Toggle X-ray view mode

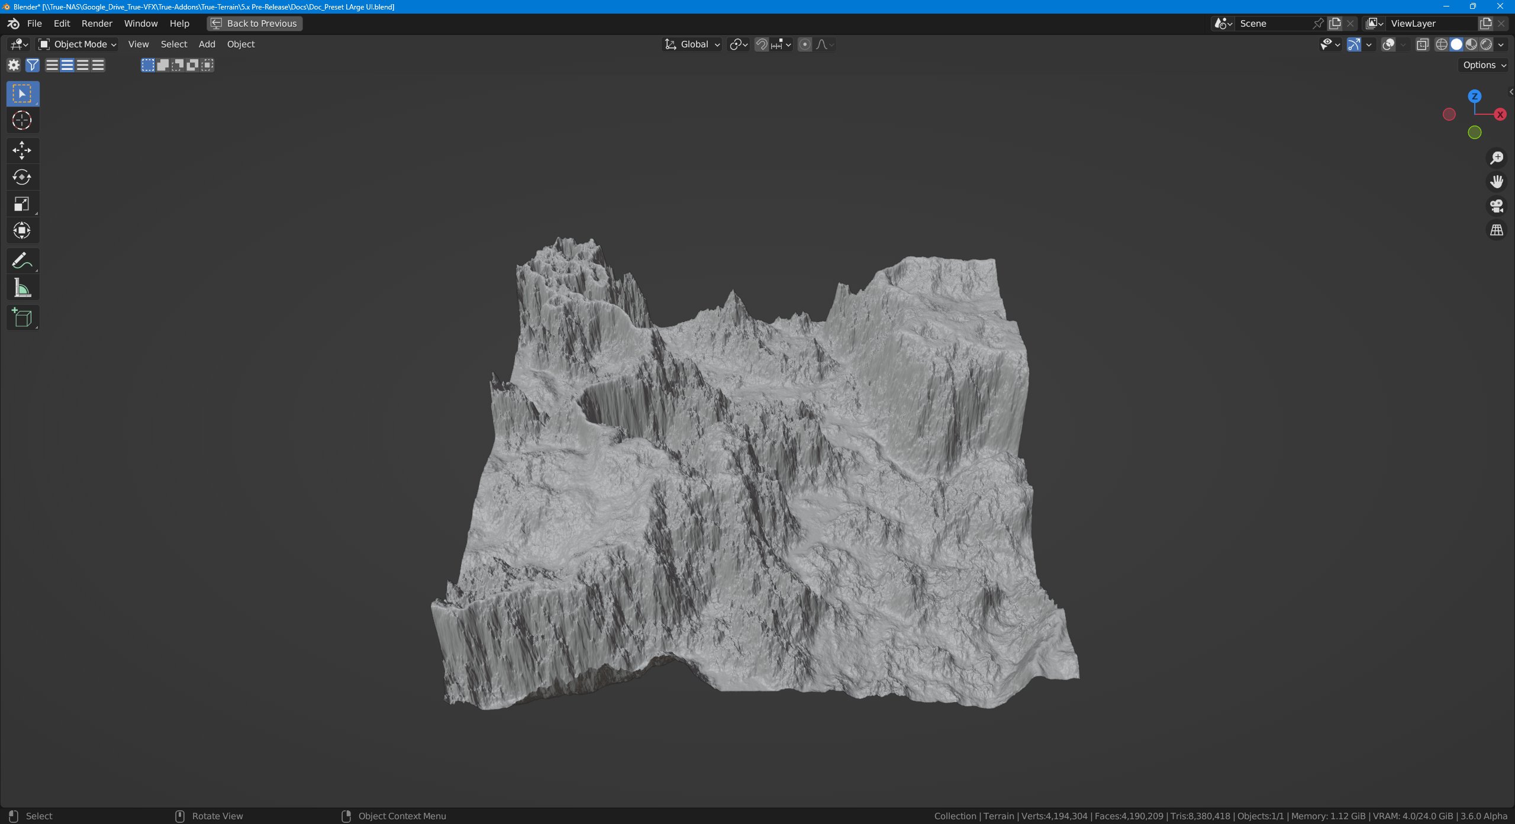[1422, 44]
